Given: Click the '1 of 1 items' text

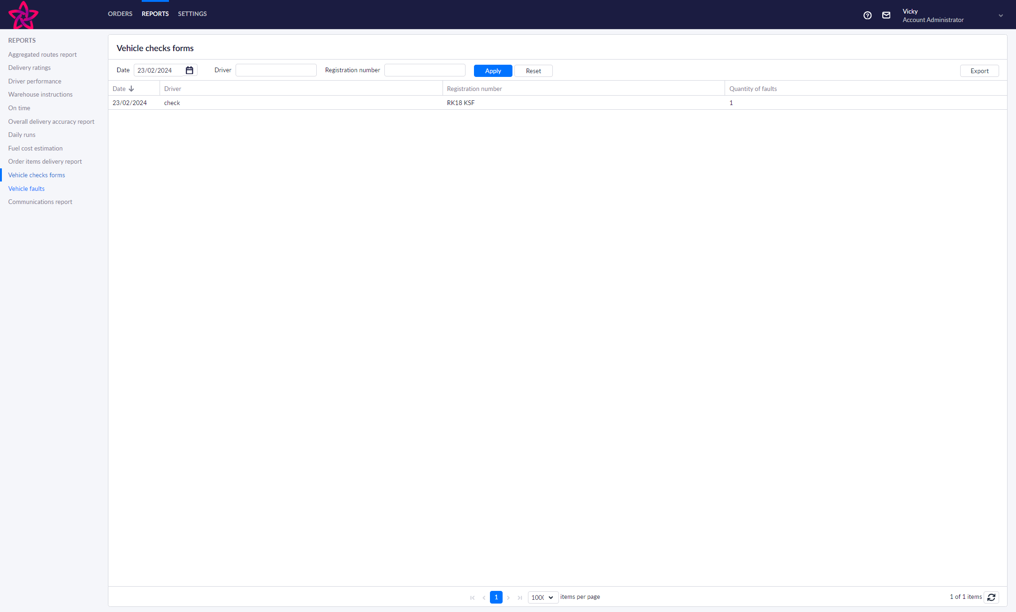Looking at the screenshot, I should (966, 597).
